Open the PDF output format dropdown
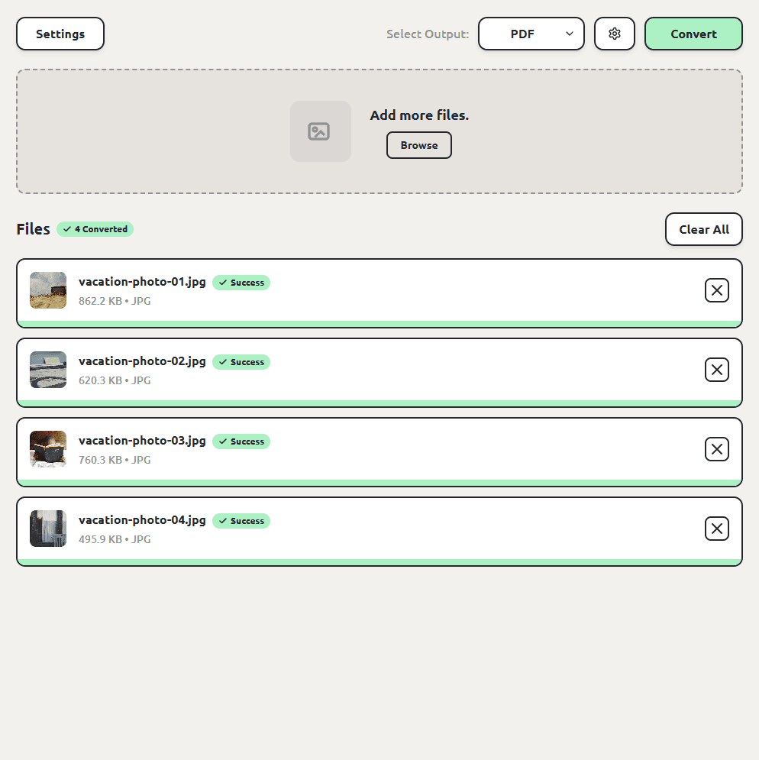This screenshot has height=760, width=759. pos(531,34)
